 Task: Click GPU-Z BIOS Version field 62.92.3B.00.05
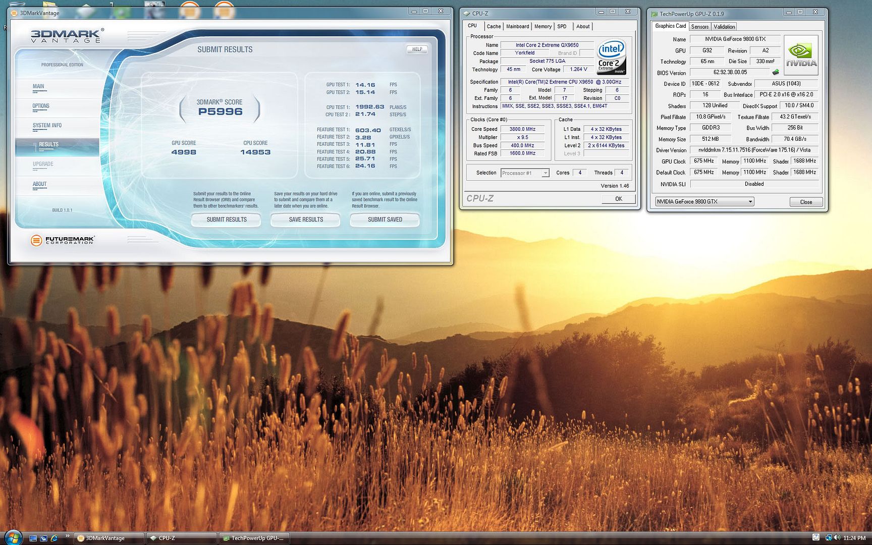tap(730, 72)
